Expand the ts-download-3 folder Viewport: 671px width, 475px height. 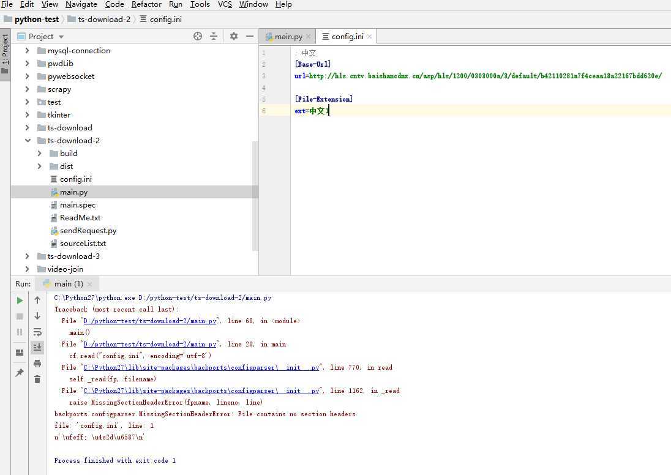click(x=28, y=256)
